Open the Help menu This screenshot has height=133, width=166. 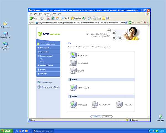(59, 14)
